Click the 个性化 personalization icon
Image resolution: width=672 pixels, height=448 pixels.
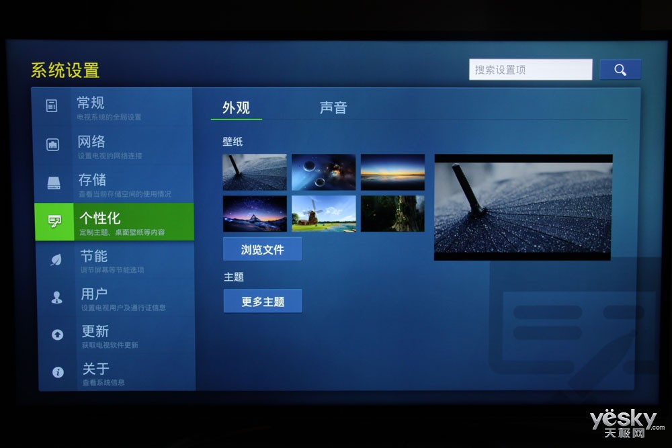(54, 222)
